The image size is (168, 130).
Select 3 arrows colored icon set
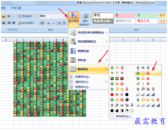click(117, 68)
